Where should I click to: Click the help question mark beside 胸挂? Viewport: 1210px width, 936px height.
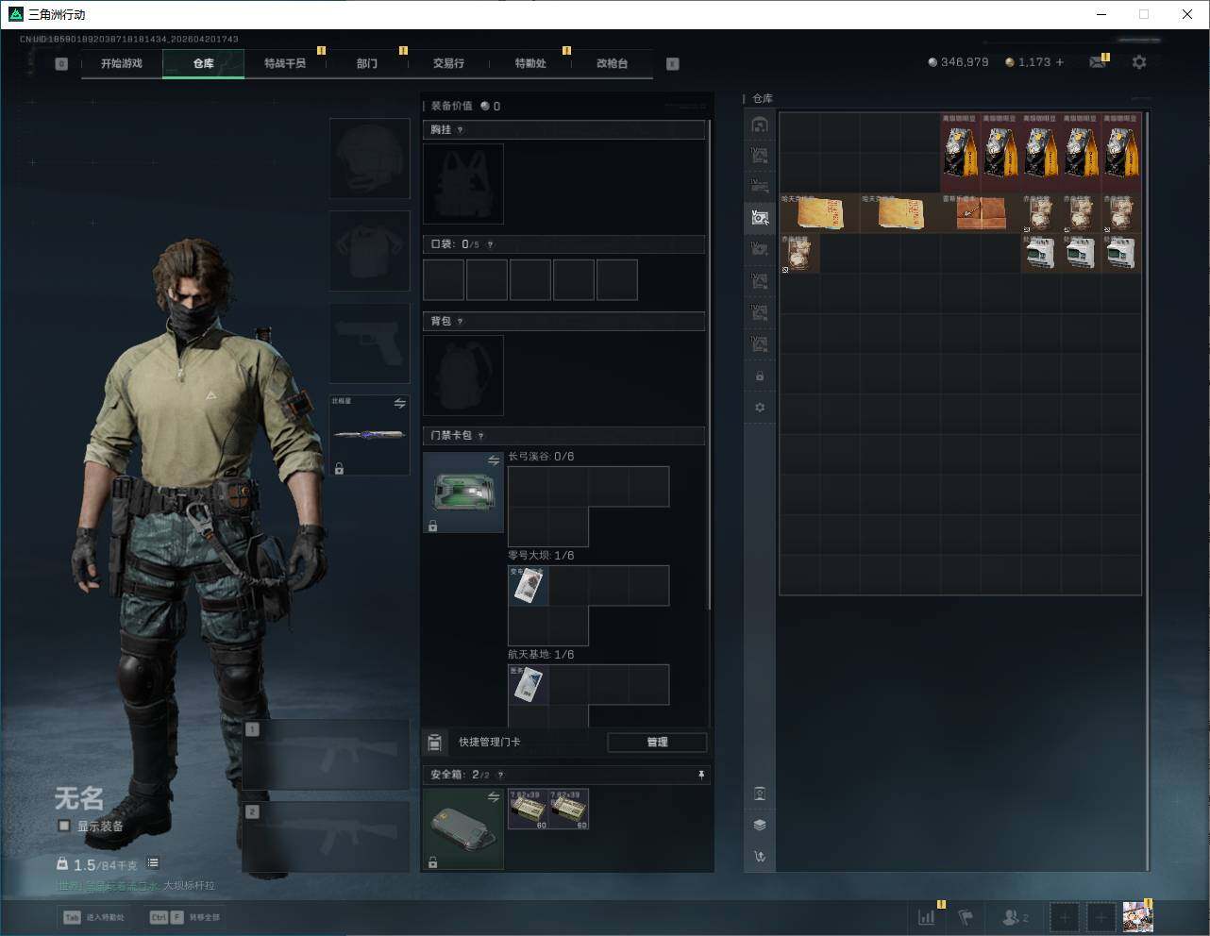[x=460, y=130]
